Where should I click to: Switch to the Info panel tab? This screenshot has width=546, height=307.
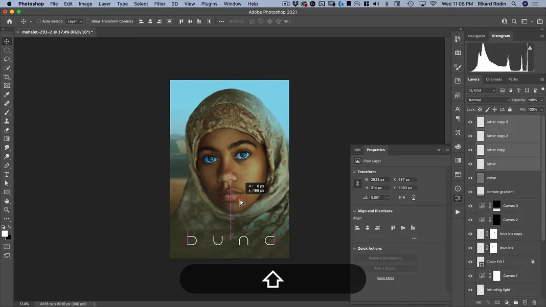click(x=357, y=150)
